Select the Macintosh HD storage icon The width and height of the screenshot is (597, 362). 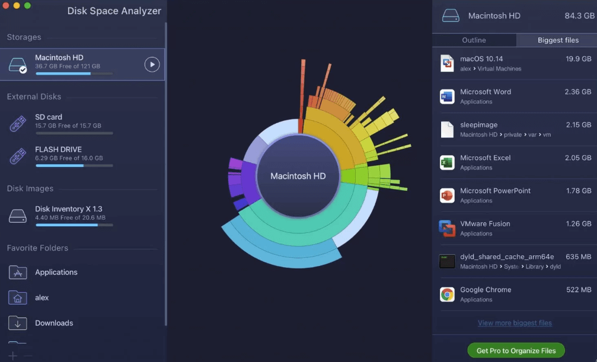tap(18, 65)
